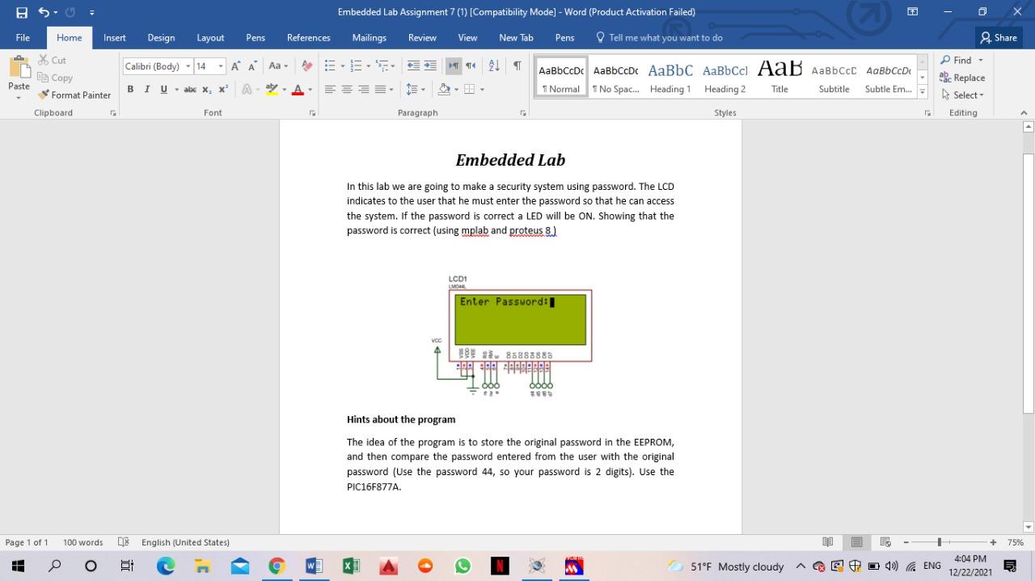Image resolution: width=1035 pixels, height=581 pixels.
Task: Increase font size with Grow Font
Action: pos(235,66)
